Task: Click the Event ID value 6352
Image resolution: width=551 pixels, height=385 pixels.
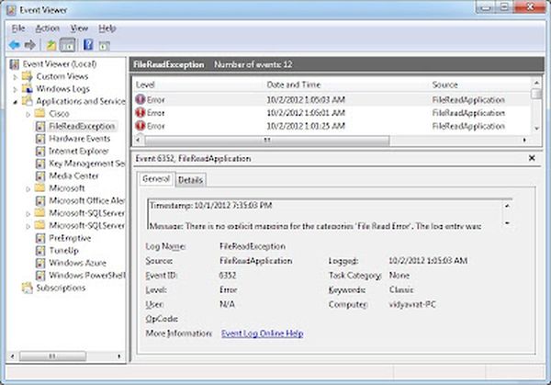Action: pyautogui.click(x=228, y=276)
